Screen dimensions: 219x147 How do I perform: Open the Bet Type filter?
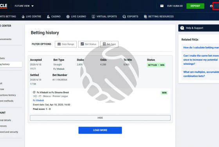109,44
